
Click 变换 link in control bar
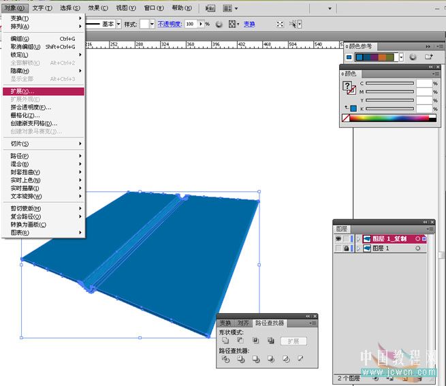249,25
